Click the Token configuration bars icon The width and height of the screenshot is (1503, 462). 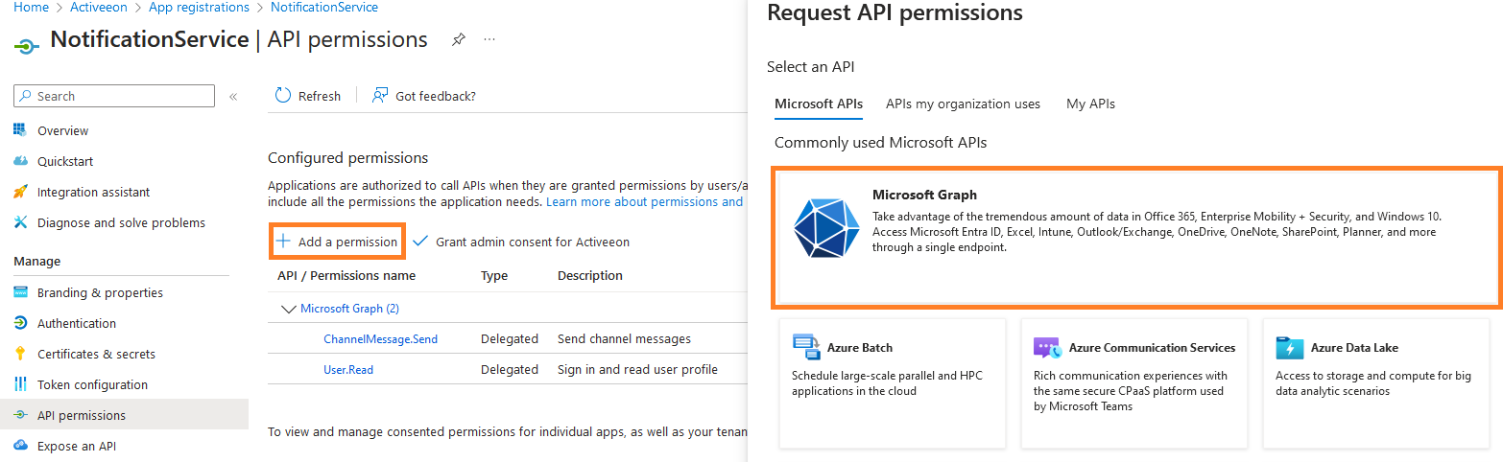[x=20, y=384]
